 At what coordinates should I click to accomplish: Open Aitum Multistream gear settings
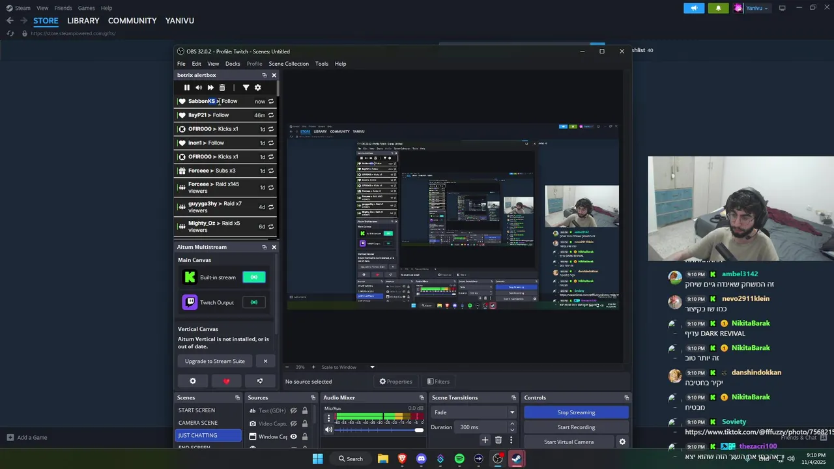193,381
